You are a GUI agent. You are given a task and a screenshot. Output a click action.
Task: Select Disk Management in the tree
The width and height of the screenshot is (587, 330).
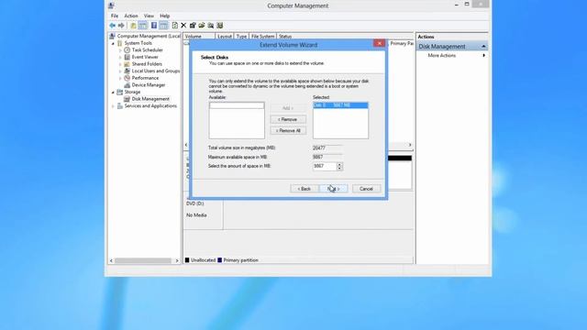[150, 99]
